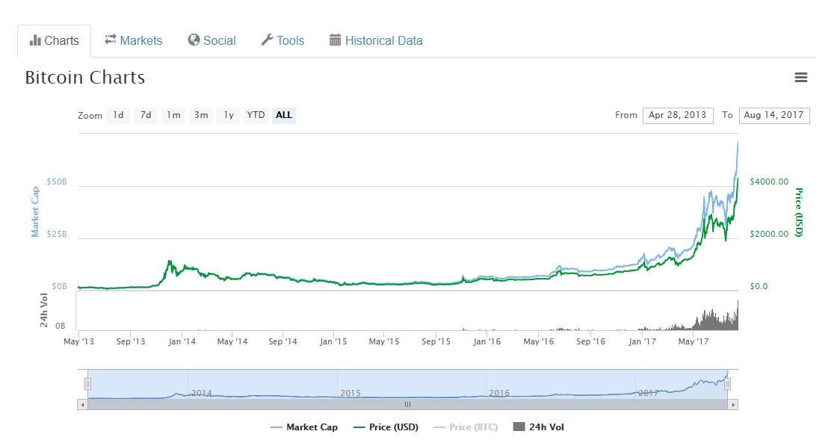Click the $50B market cap axis label
Image resolution: width=831 pixels, height=440 pixels.
(x=57, y=182)
